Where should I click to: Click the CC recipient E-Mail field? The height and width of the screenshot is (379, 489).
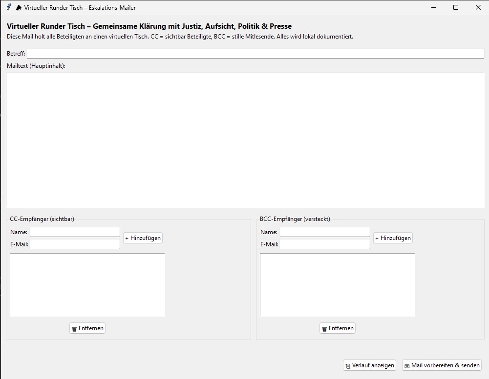(x=74, y=244)
